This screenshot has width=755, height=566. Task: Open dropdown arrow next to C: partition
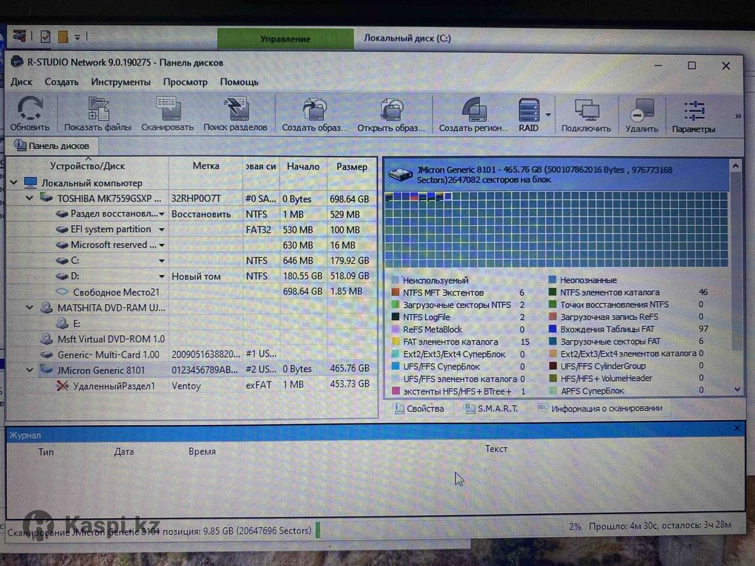coord(162,260)
